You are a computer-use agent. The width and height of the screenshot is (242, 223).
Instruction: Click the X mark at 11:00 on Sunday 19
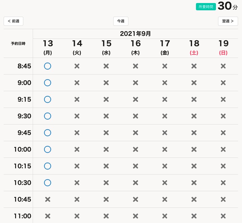[223, 216]
